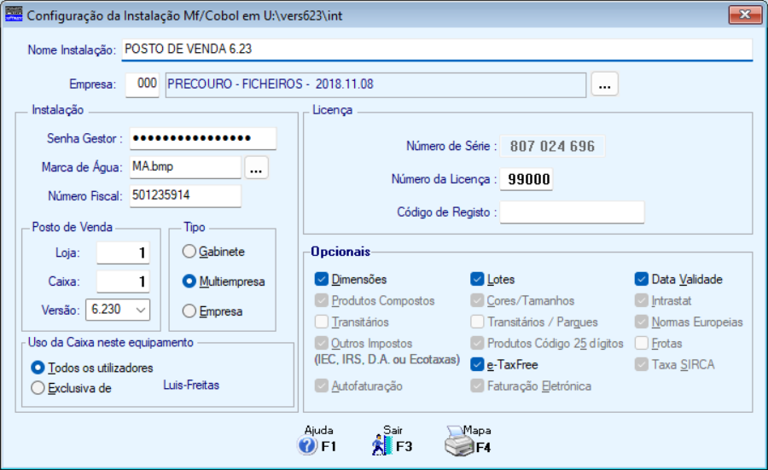Click the Ajuda F1 help icon
The width and height of the screenshot is (768, 470).
(x=307, y=445)
